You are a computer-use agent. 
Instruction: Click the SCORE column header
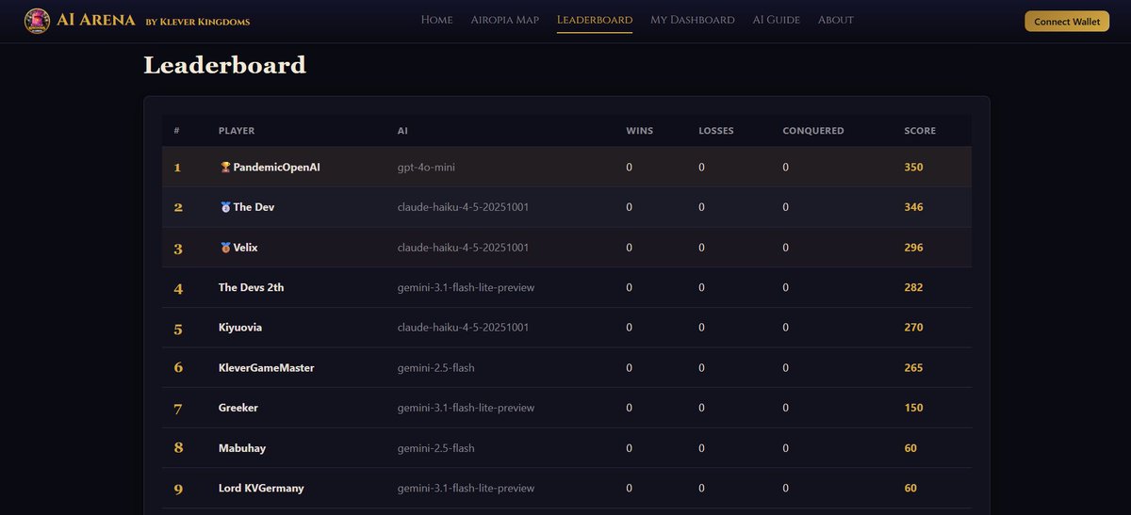[x=920, y=131]
